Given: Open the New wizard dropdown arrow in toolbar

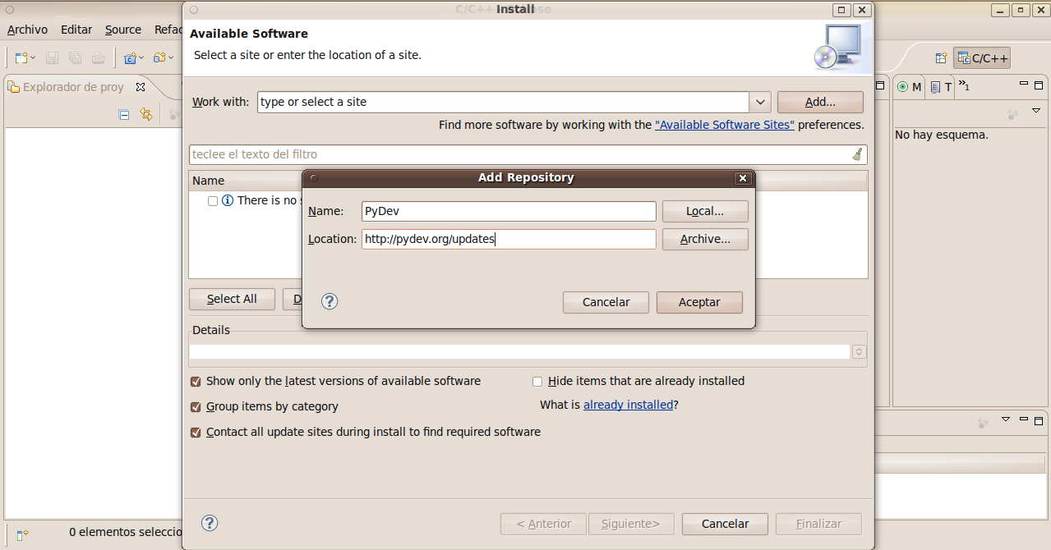Looking at the screenshot, I should pos(32,58).
